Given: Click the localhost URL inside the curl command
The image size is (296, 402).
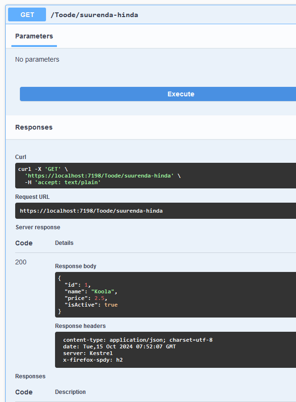Looking at the screenshot, I should pyautogui.click(x=99, y=176).
